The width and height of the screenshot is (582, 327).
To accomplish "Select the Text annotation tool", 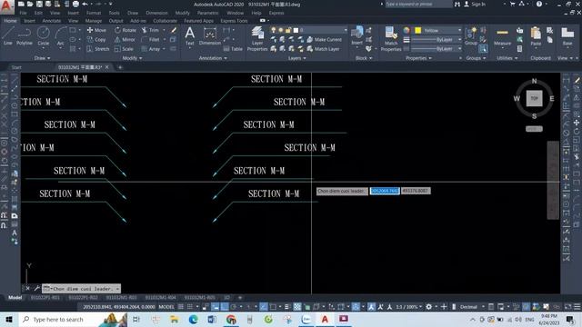I will point(190,36).
